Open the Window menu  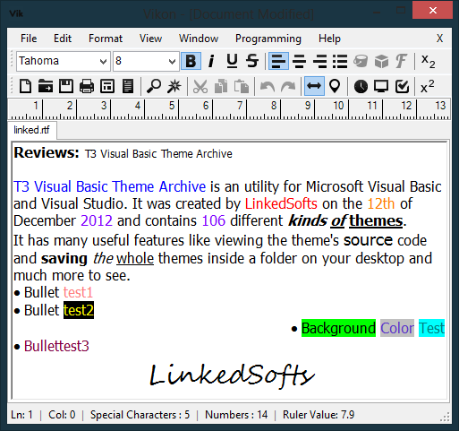tap(199, 39)
